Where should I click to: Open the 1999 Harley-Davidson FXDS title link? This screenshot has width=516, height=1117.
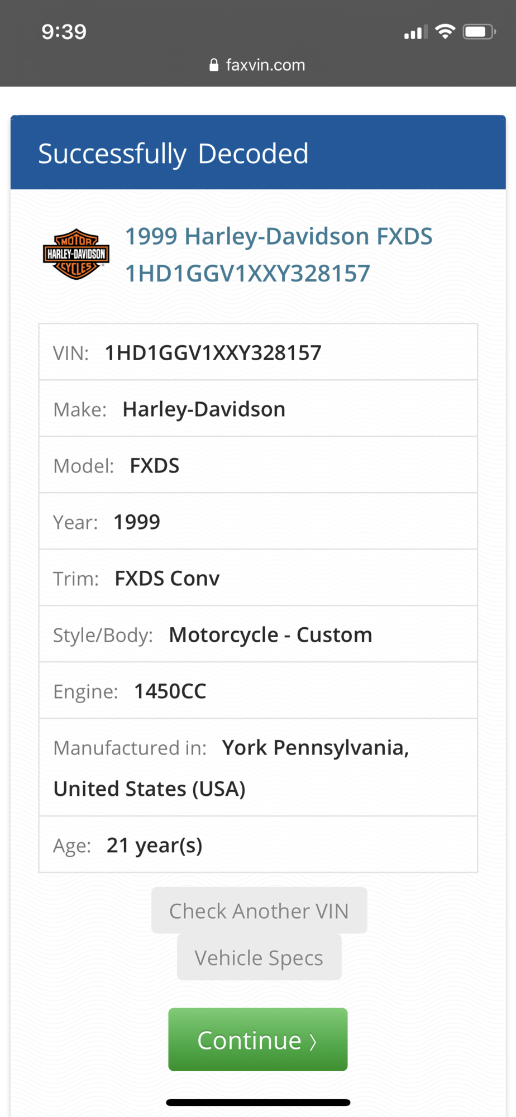(278, 236)
